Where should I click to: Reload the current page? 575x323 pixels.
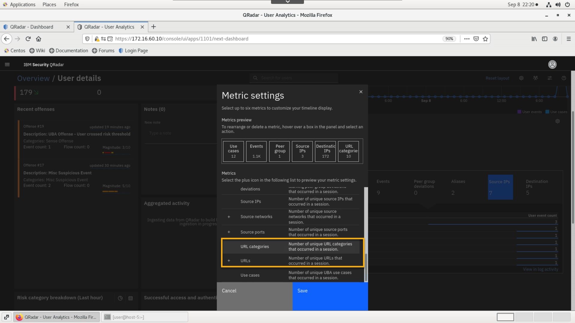click(x=28, y=39)
